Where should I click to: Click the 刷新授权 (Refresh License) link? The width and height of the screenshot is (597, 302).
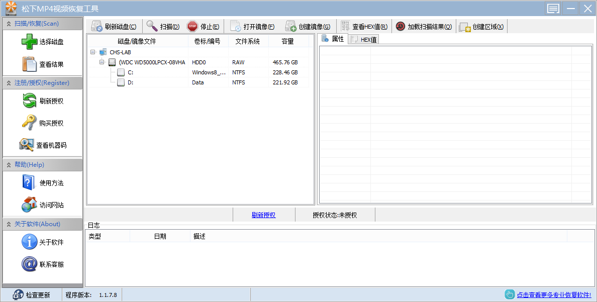coord(263,215)
